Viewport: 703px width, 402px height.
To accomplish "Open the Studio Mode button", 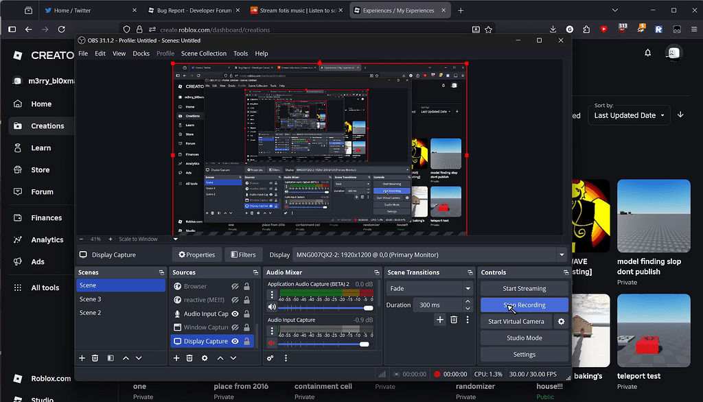I will (x=524, y=338).
